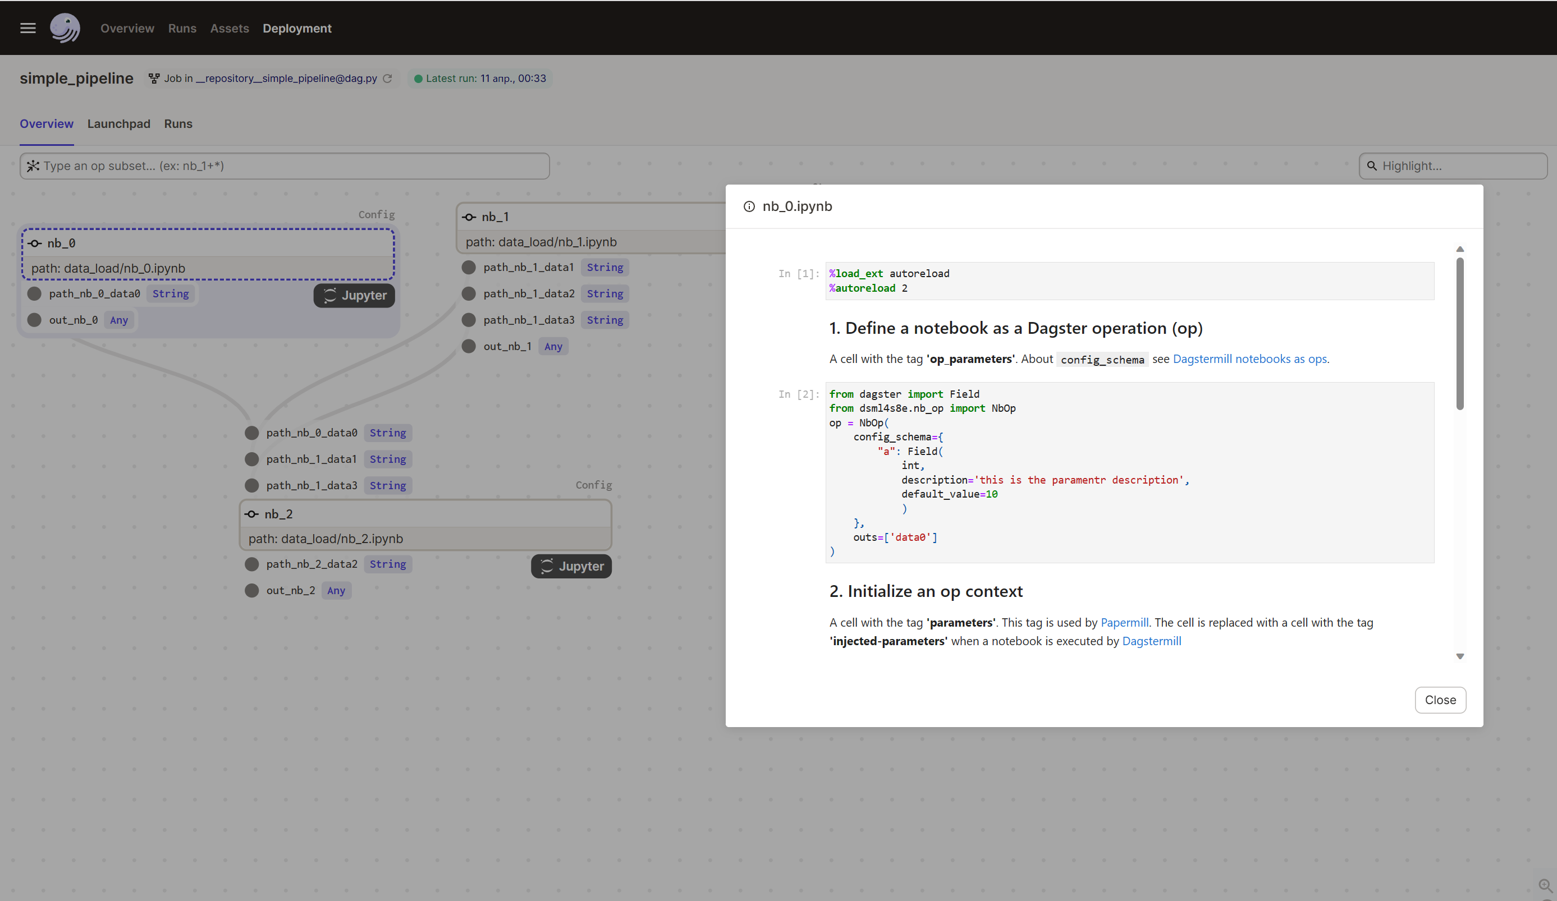Open the Deployment nav item
This screenshot has height=901, width=1557.
coord(297,29)
